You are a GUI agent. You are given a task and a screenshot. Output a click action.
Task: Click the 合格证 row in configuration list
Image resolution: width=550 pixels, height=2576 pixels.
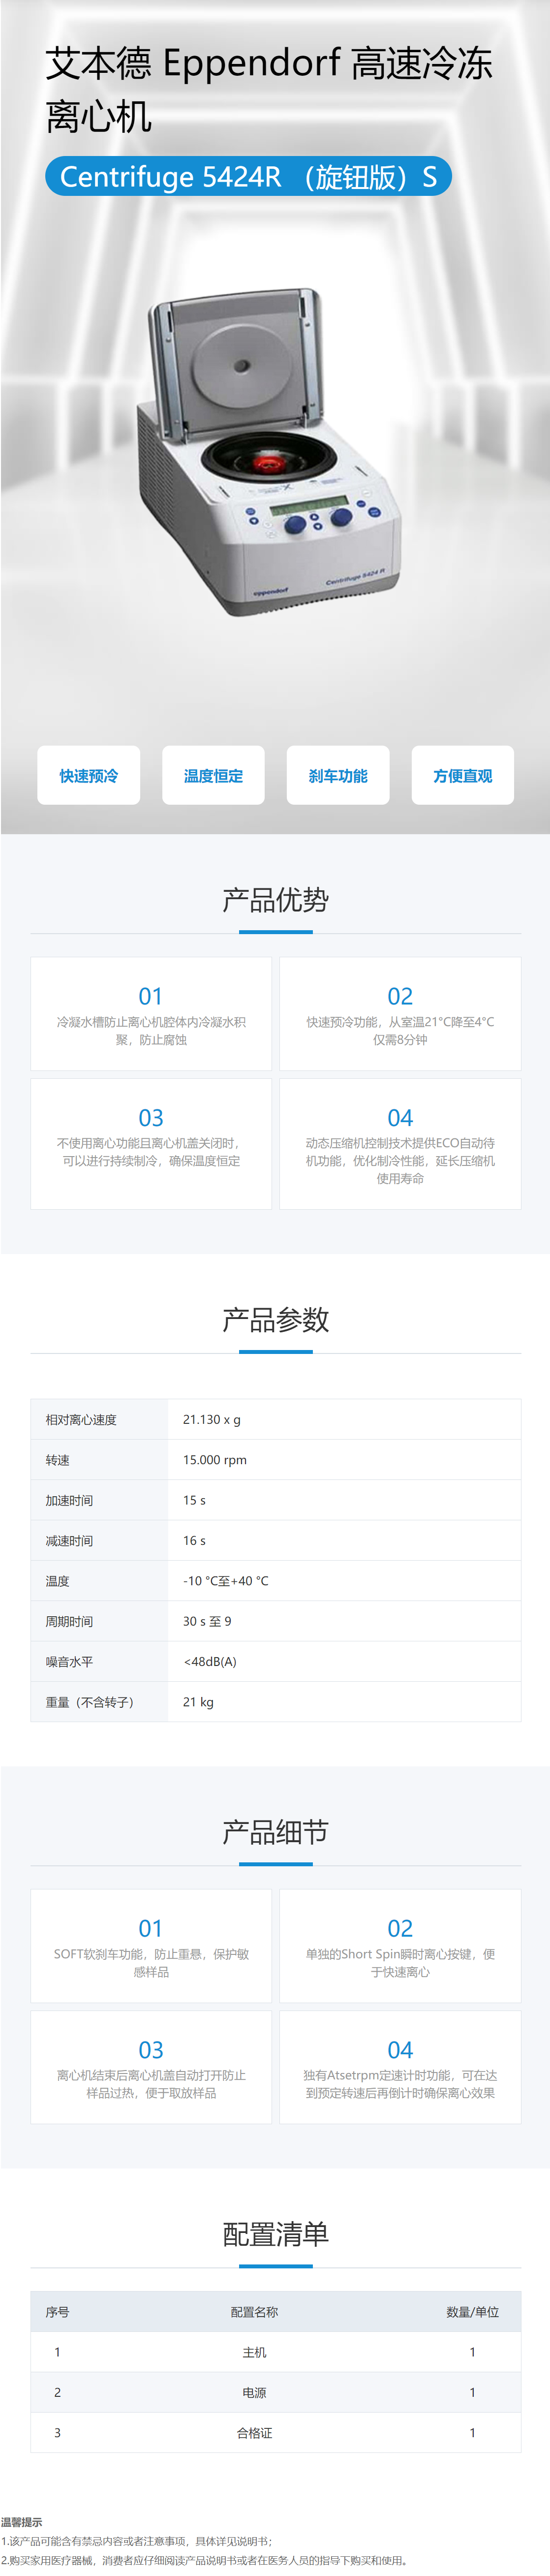(x=275, y=2432)
